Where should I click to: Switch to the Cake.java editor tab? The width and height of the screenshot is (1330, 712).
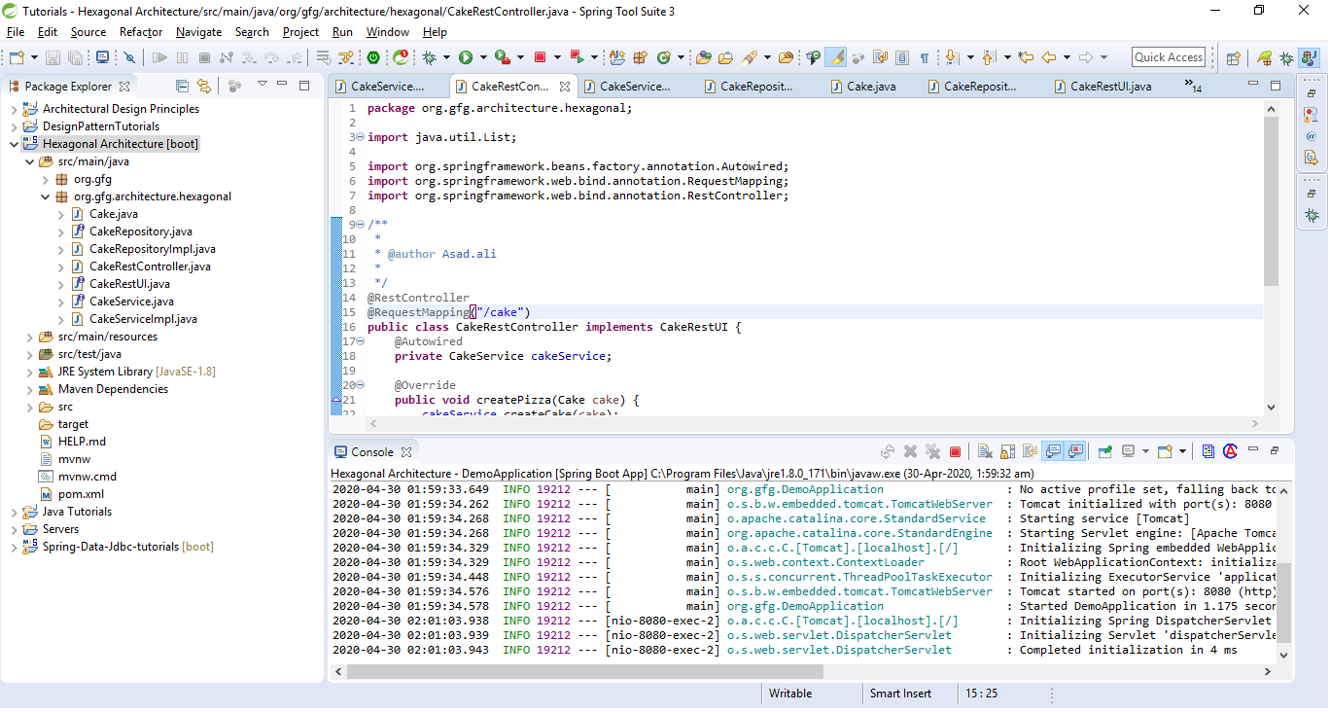click(871, 87)
